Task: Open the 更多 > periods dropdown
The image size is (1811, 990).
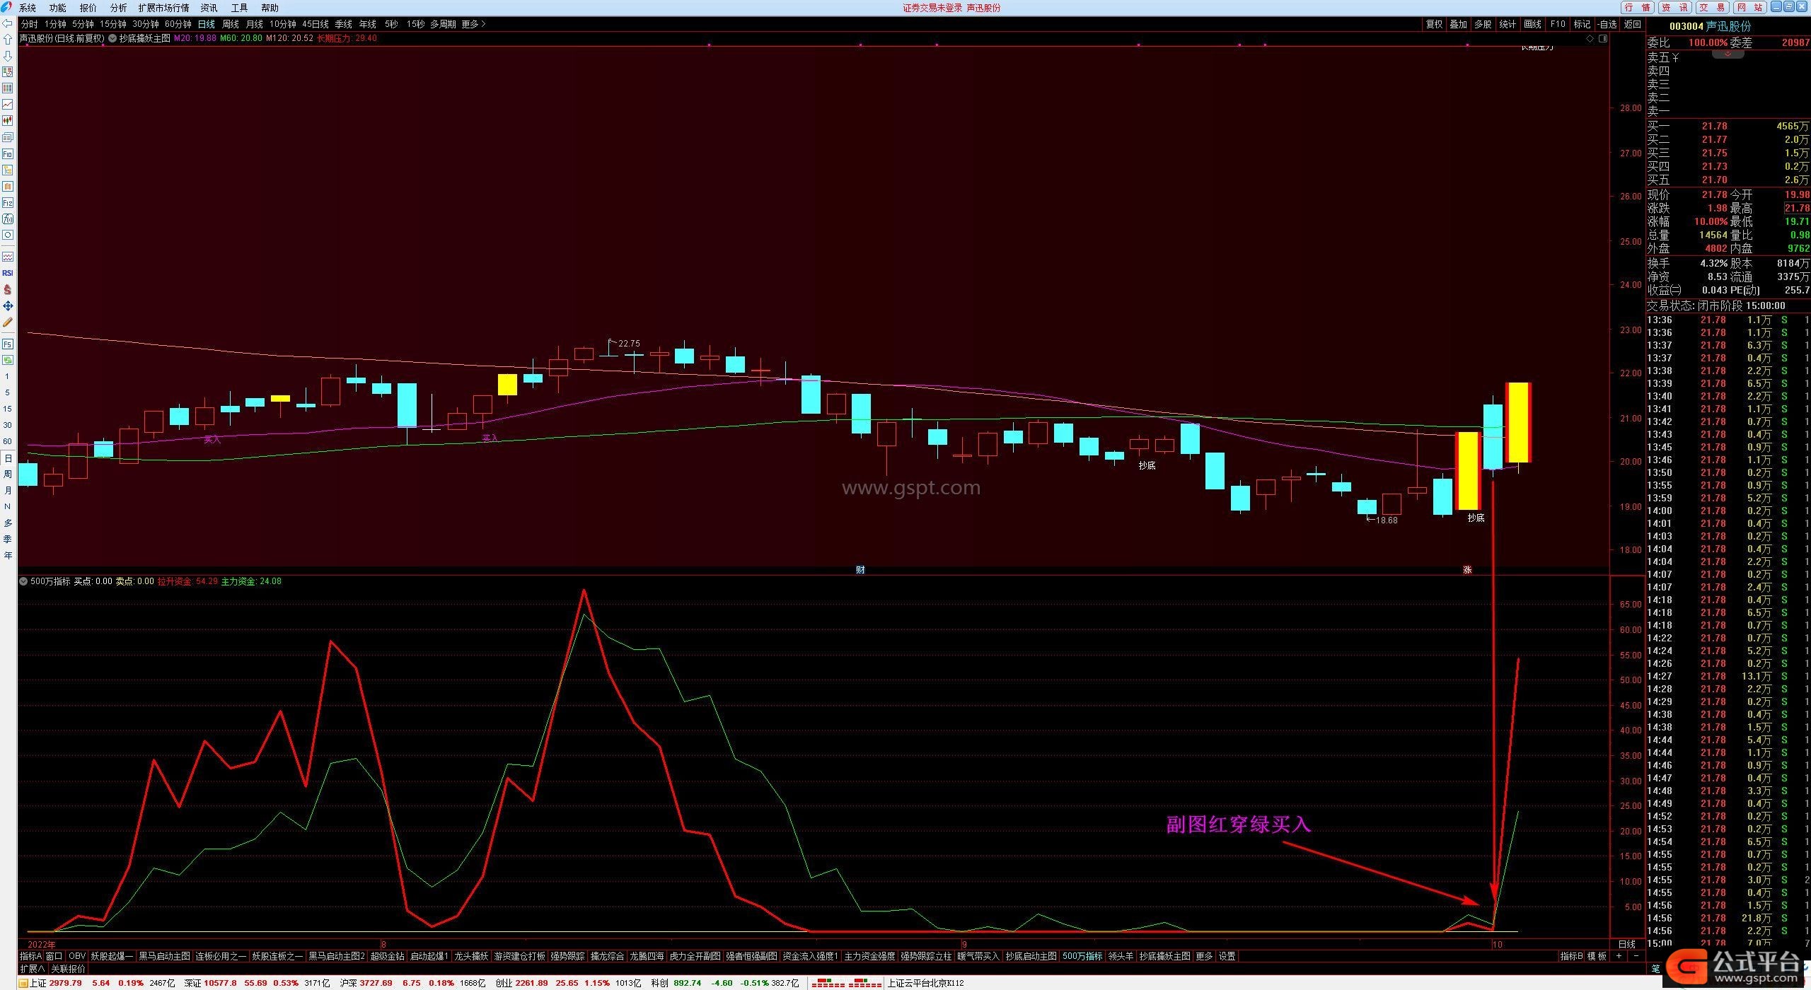Action: [x=473, y=24]
